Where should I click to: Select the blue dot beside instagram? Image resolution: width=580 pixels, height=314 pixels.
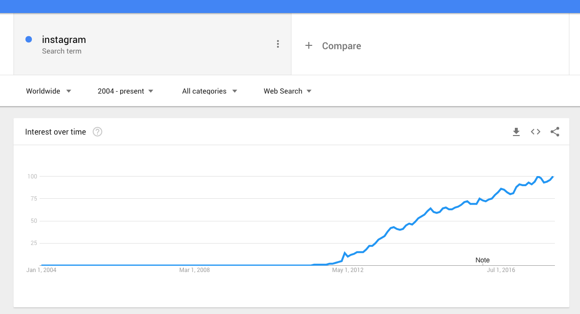pyautogui.click(x=28, y=40)
